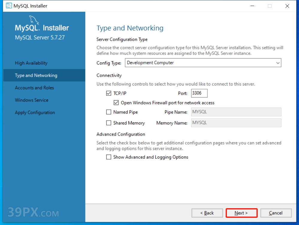Close the MySQL Installer window
Screen dimensions: 299x225
coord(287,6)
